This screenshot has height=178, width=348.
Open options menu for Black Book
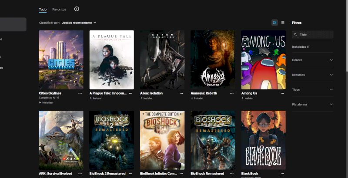click(x=282, y=174)
